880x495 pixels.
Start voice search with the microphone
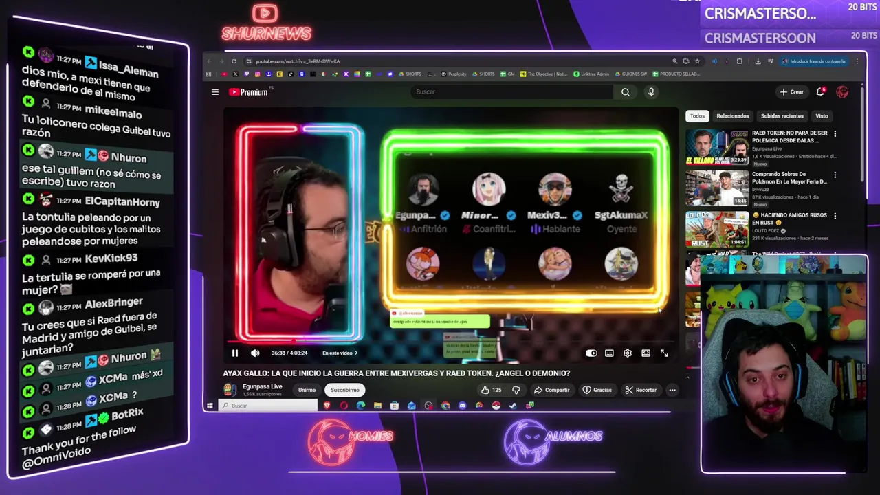tap(651, 92)
